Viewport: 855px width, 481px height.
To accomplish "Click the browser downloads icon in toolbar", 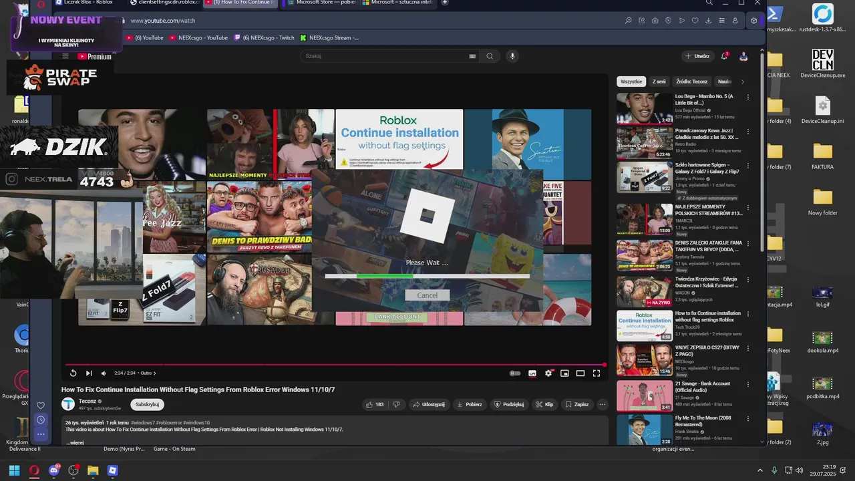I will point(708,21).
